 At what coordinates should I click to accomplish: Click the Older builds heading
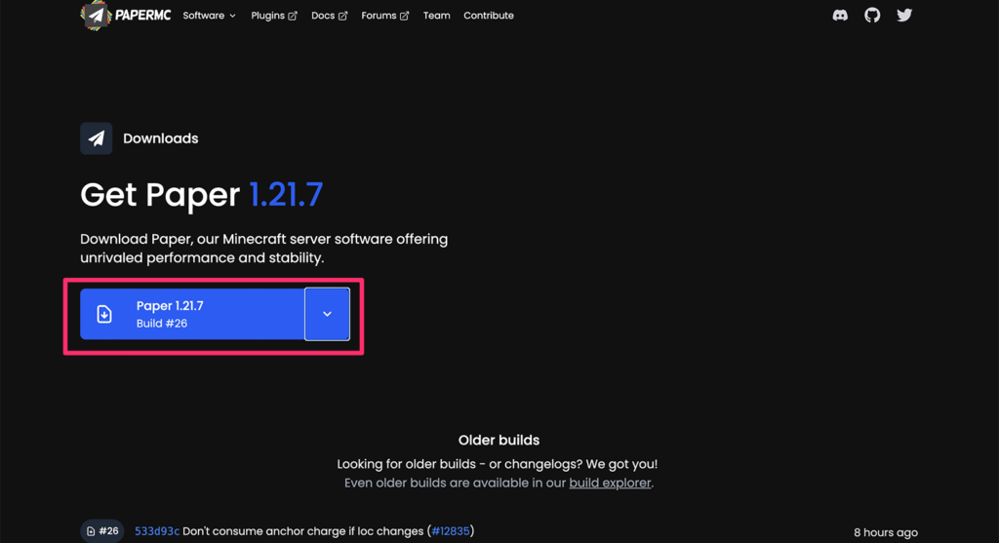point(499,440)
